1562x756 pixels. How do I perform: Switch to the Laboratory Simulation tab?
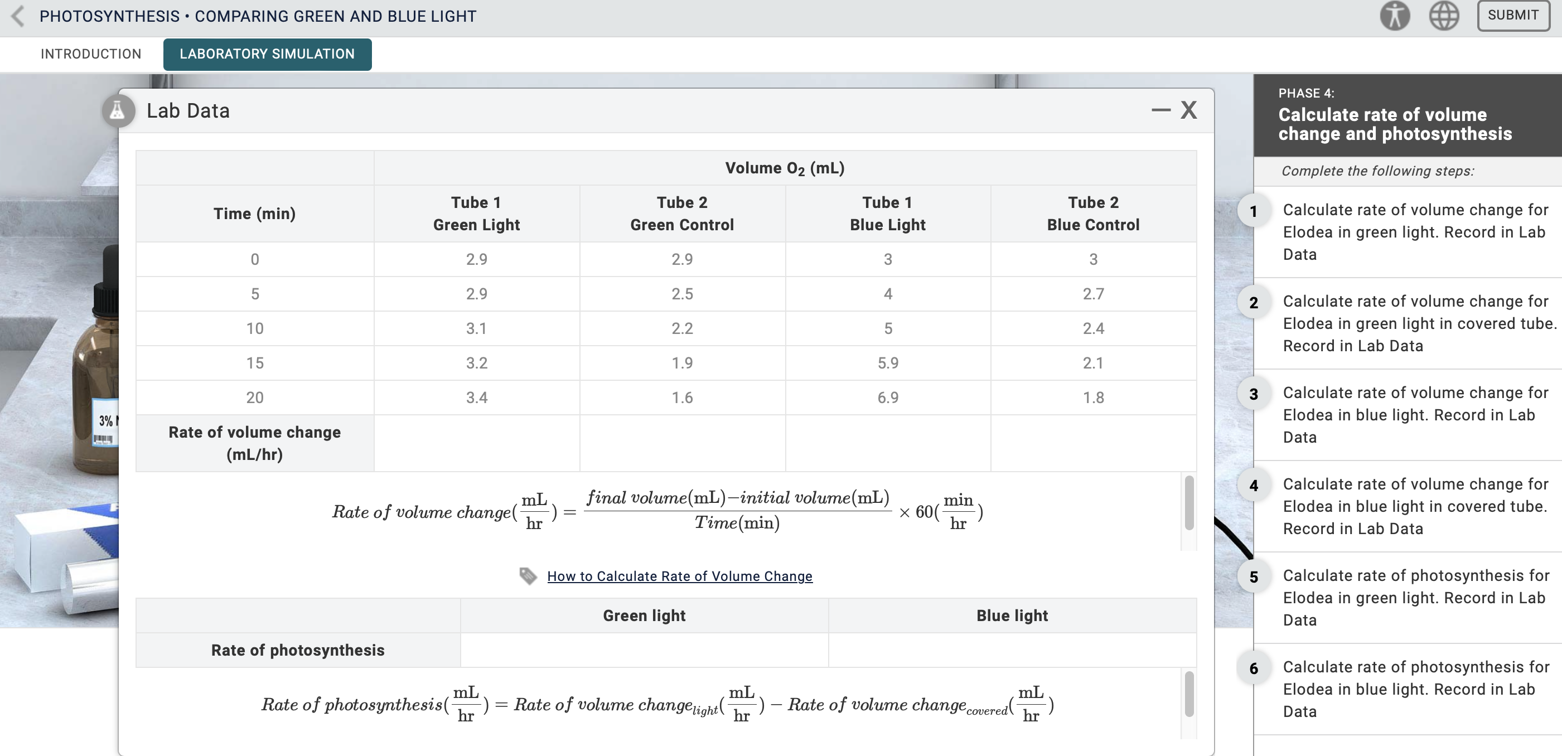click(x=267, y=54)
